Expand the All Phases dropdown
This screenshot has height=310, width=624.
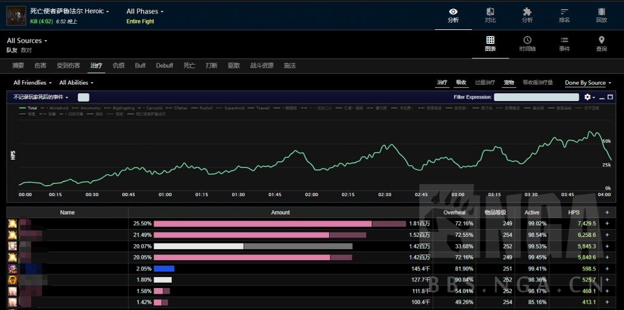[x=145, y=11]
